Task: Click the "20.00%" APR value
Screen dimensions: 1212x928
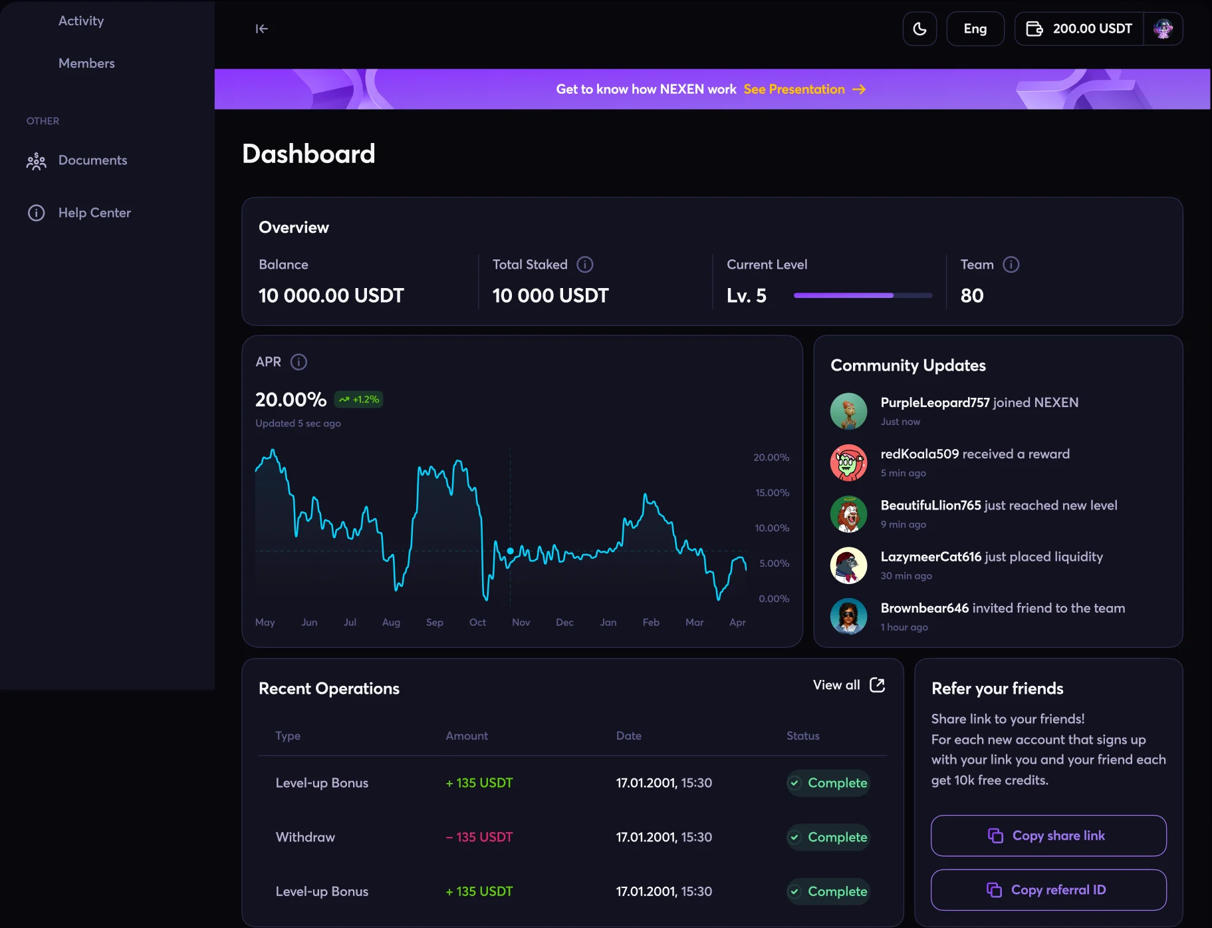Action: 291,399
